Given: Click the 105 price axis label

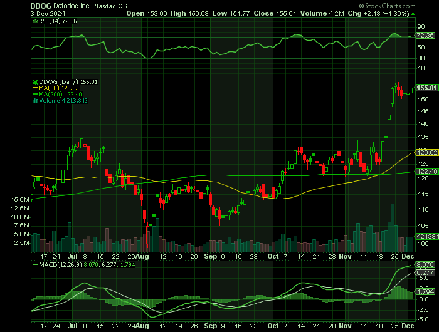Looking at the screenshot, I should (x=423, y=226).
